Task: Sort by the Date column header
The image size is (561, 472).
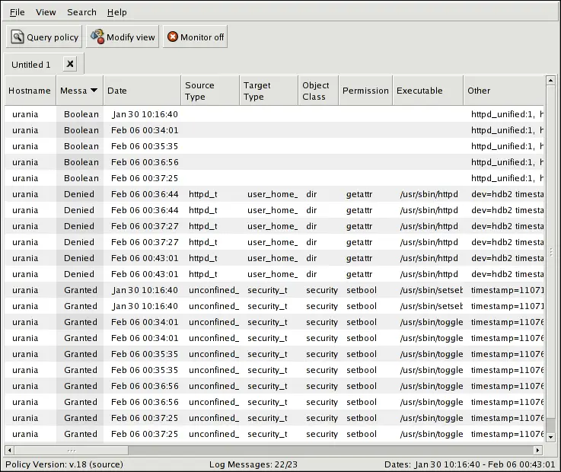Action: (x=142, y=91)
